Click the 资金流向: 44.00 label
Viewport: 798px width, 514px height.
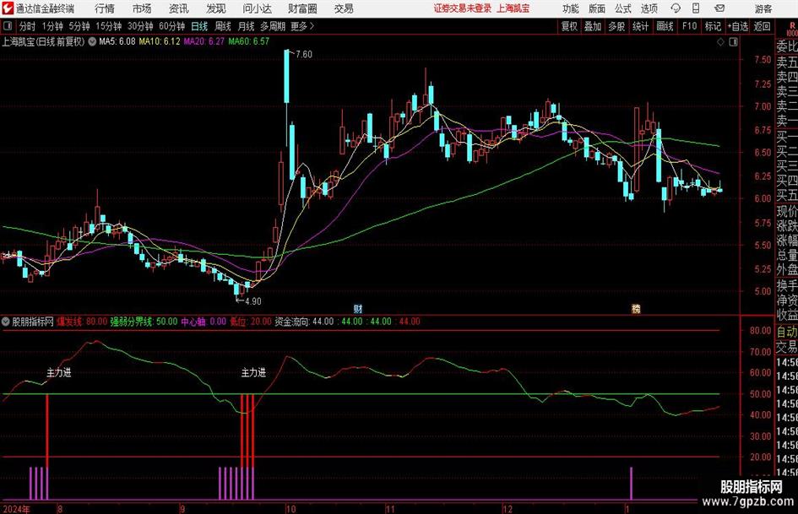point(304,322)
